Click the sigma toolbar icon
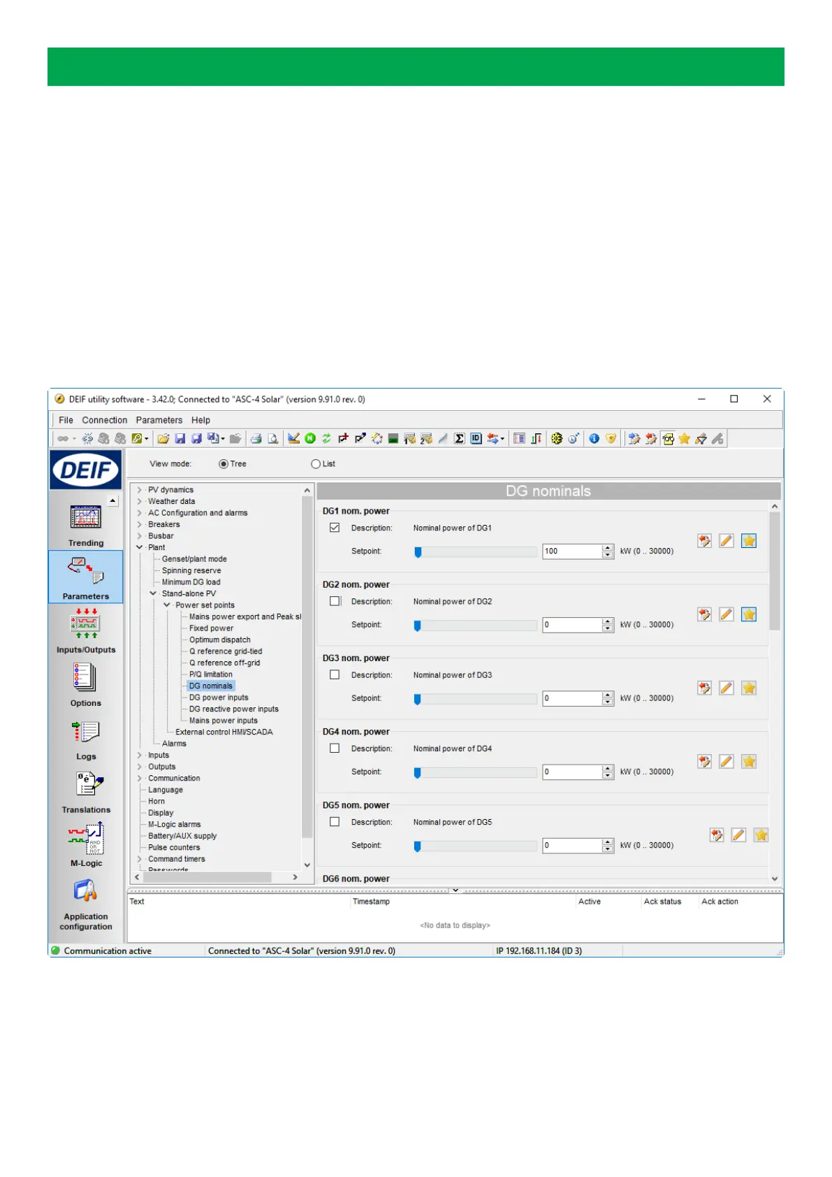 point(459,438)
